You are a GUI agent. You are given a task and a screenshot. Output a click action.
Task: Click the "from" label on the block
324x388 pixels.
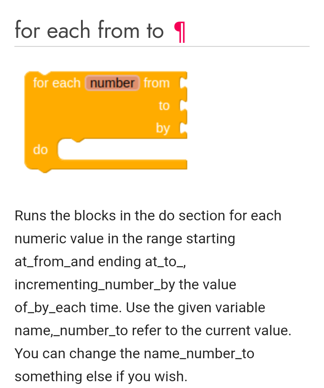[x=157, y=83]
